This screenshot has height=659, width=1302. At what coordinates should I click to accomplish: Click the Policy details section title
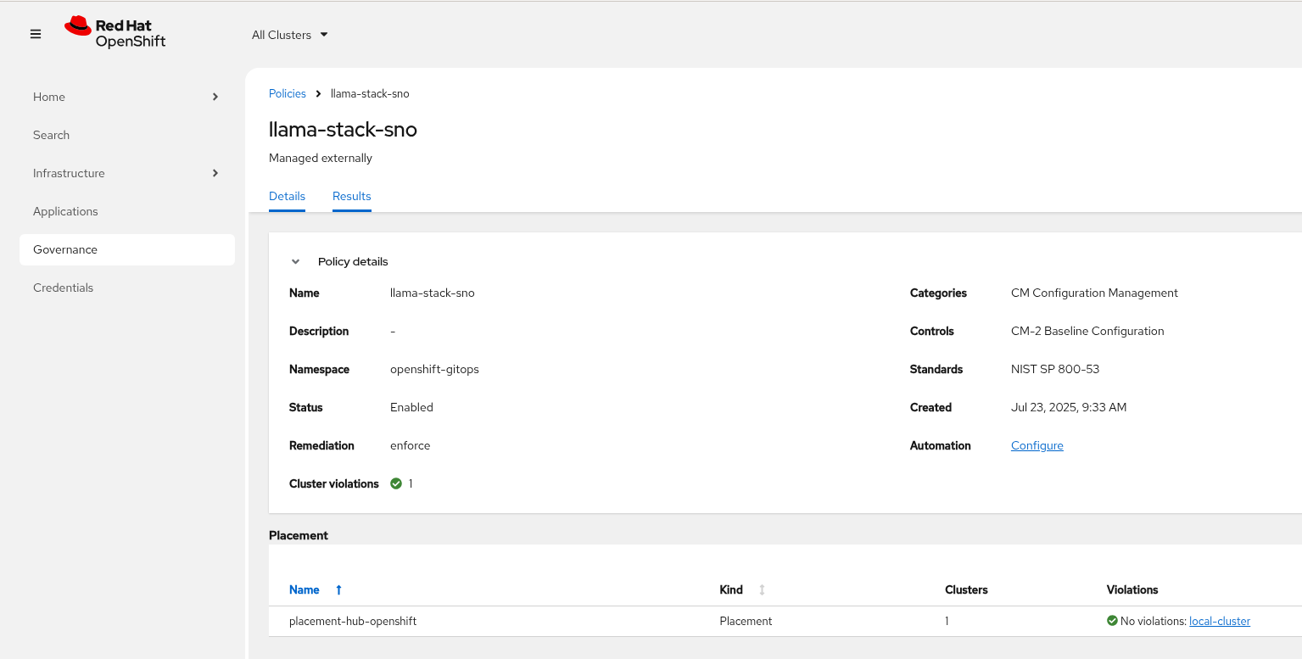pos(353,261)
